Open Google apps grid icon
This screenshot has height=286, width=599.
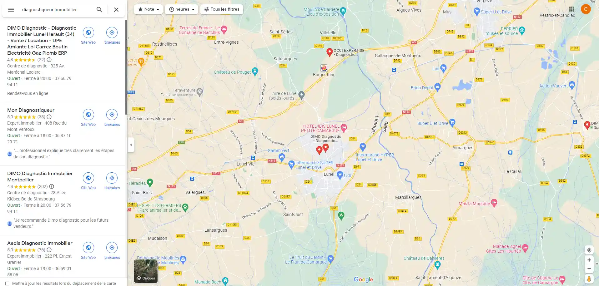click(x=572, y=9)
